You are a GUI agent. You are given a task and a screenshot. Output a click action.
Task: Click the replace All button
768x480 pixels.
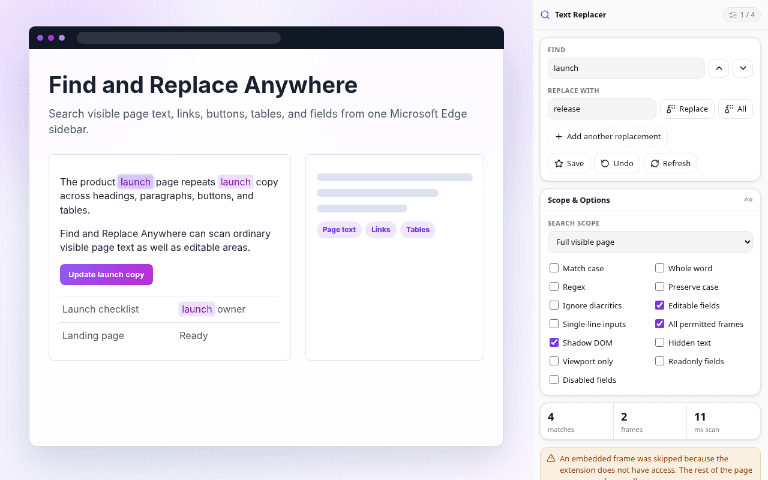tap(736, 109)
